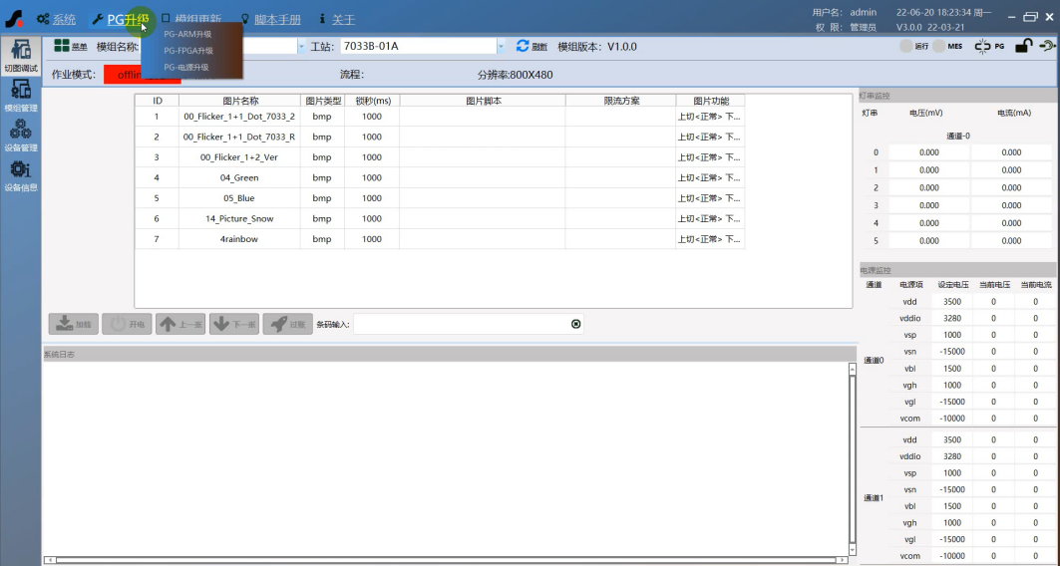
Task: Click the PG connection link icon
Action: click(983, 46)
